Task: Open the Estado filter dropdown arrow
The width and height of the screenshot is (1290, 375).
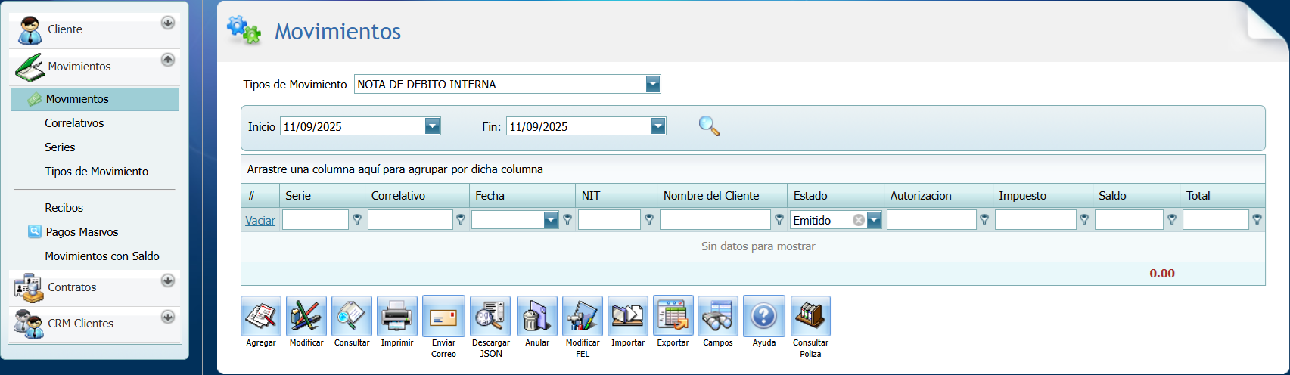Action: click(874, 220)
